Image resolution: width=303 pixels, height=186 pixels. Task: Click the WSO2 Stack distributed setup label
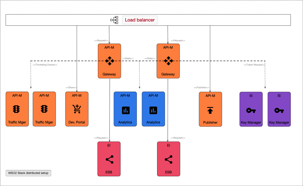click(x=28, y=173)
